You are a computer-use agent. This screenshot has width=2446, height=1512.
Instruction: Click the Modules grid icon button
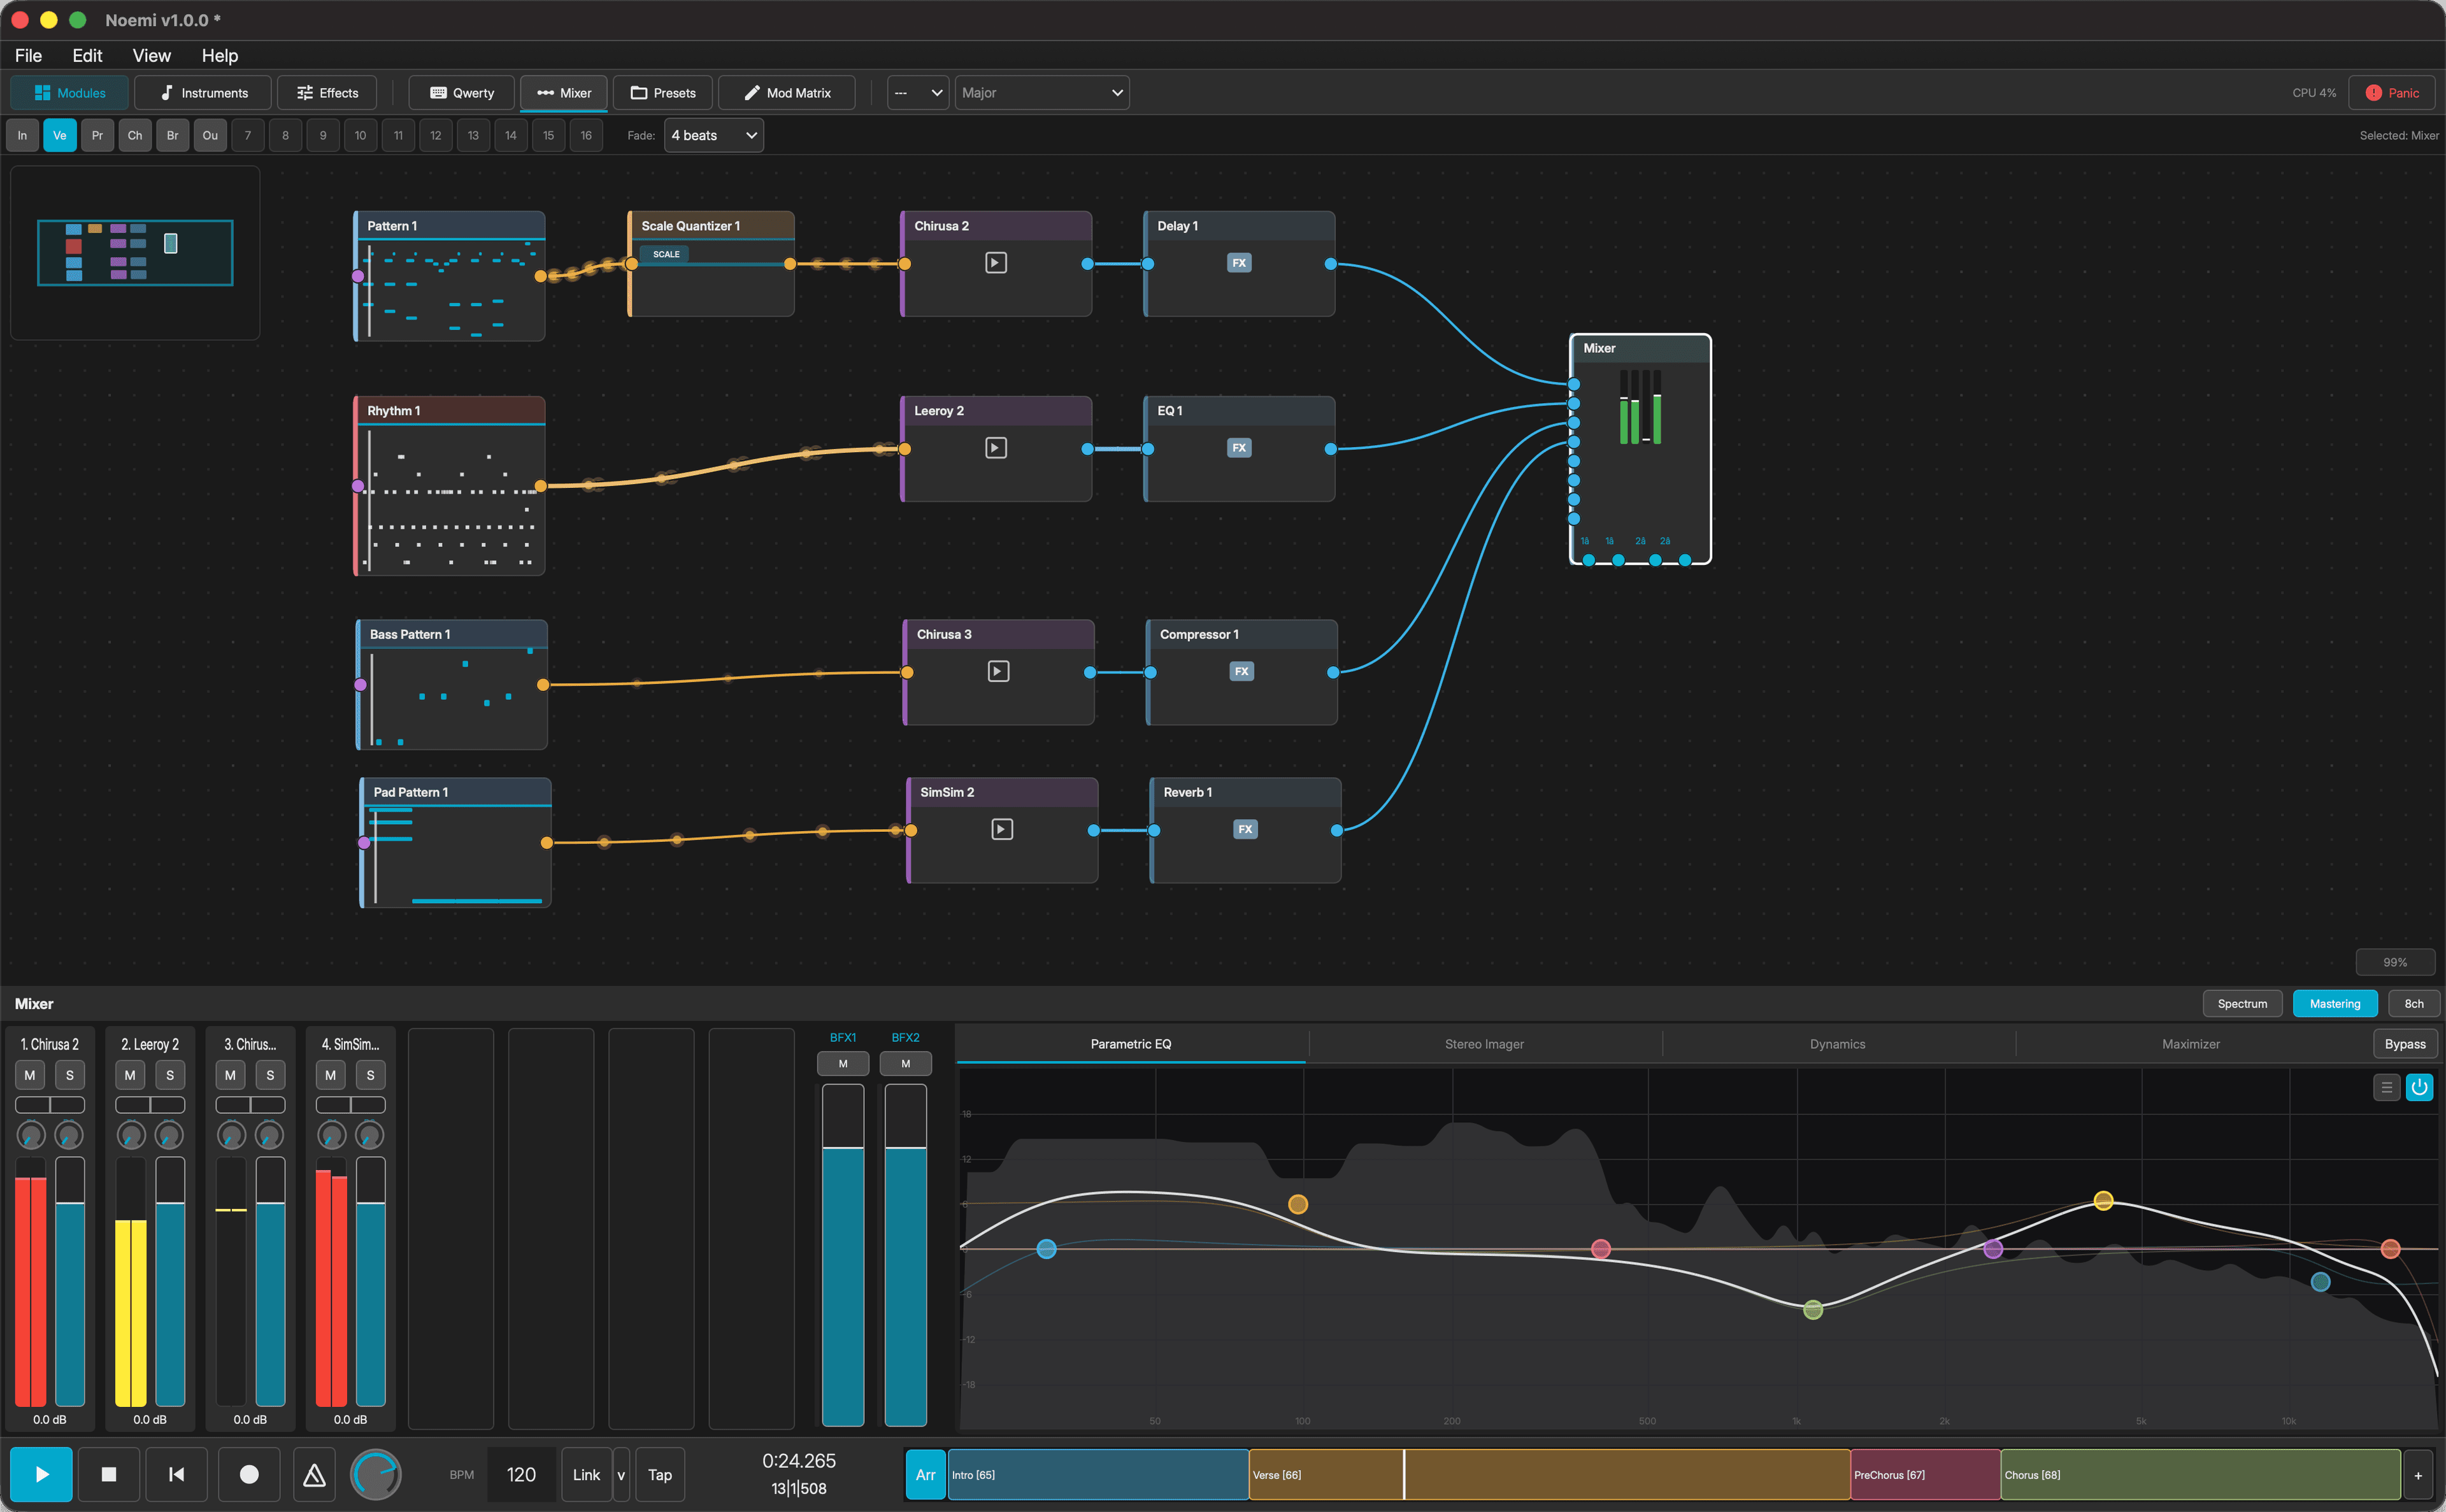[x=69, y=92]
